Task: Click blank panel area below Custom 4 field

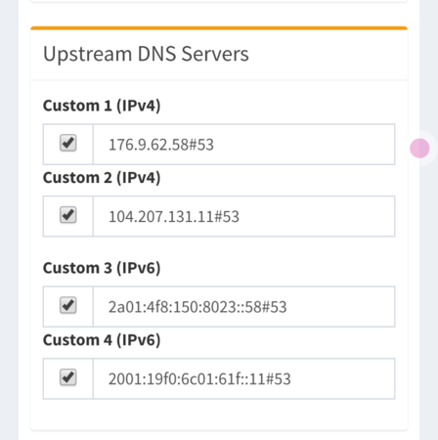Action: [219, 415]
